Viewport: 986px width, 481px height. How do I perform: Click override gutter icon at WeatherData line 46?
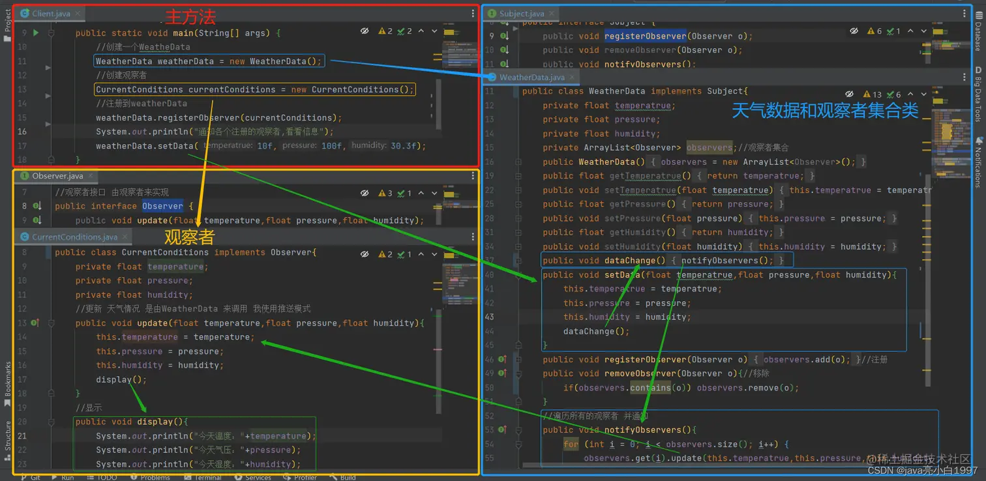[502, 359]
